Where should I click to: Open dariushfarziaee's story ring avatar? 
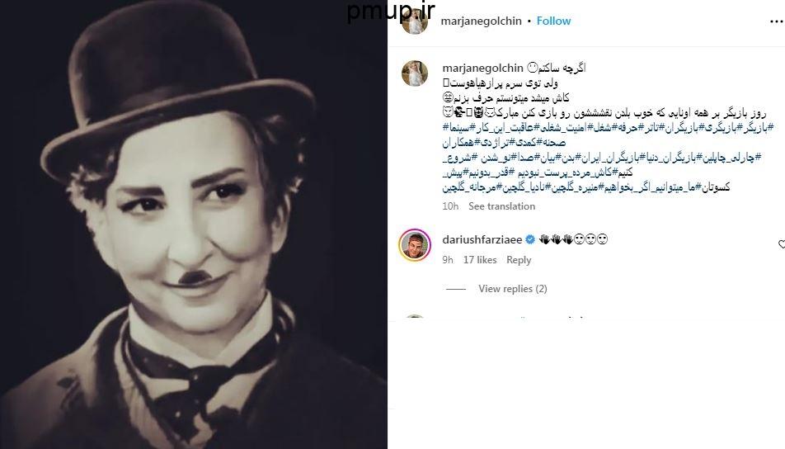click(415, 245)
